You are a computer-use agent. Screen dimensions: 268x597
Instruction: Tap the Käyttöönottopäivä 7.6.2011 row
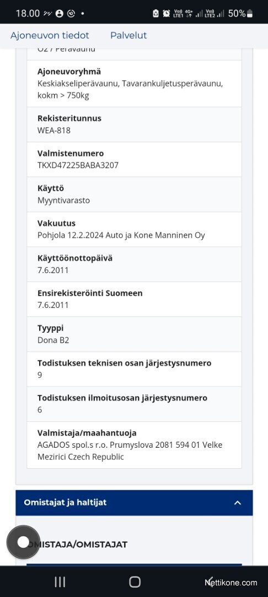click(134, 264)
